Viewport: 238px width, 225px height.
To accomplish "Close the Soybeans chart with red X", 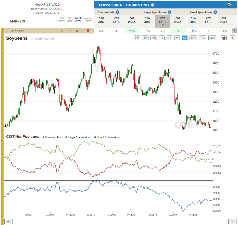I will (x=232, y=38).
